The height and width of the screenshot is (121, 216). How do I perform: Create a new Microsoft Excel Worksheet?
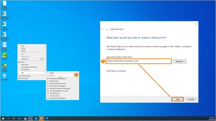pyautogui.click(x=62, y=98)
